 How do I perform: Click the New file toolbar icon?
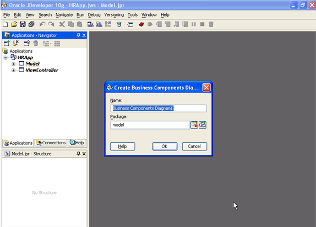6,24
